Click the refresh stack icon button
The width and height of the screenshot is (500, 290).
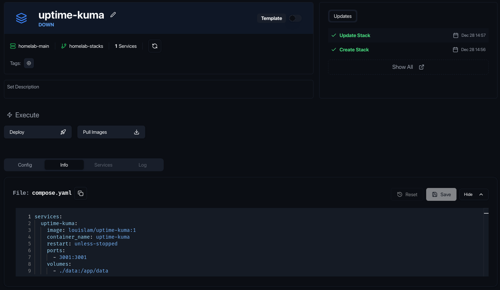point(155,46)
